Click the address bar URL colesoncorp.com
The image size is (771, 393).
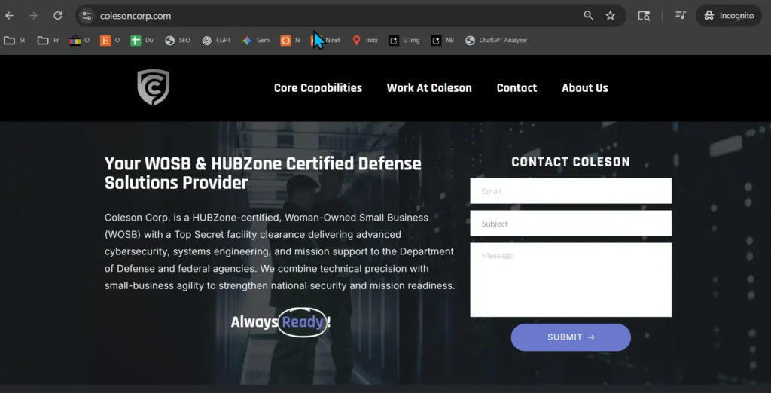136,16
